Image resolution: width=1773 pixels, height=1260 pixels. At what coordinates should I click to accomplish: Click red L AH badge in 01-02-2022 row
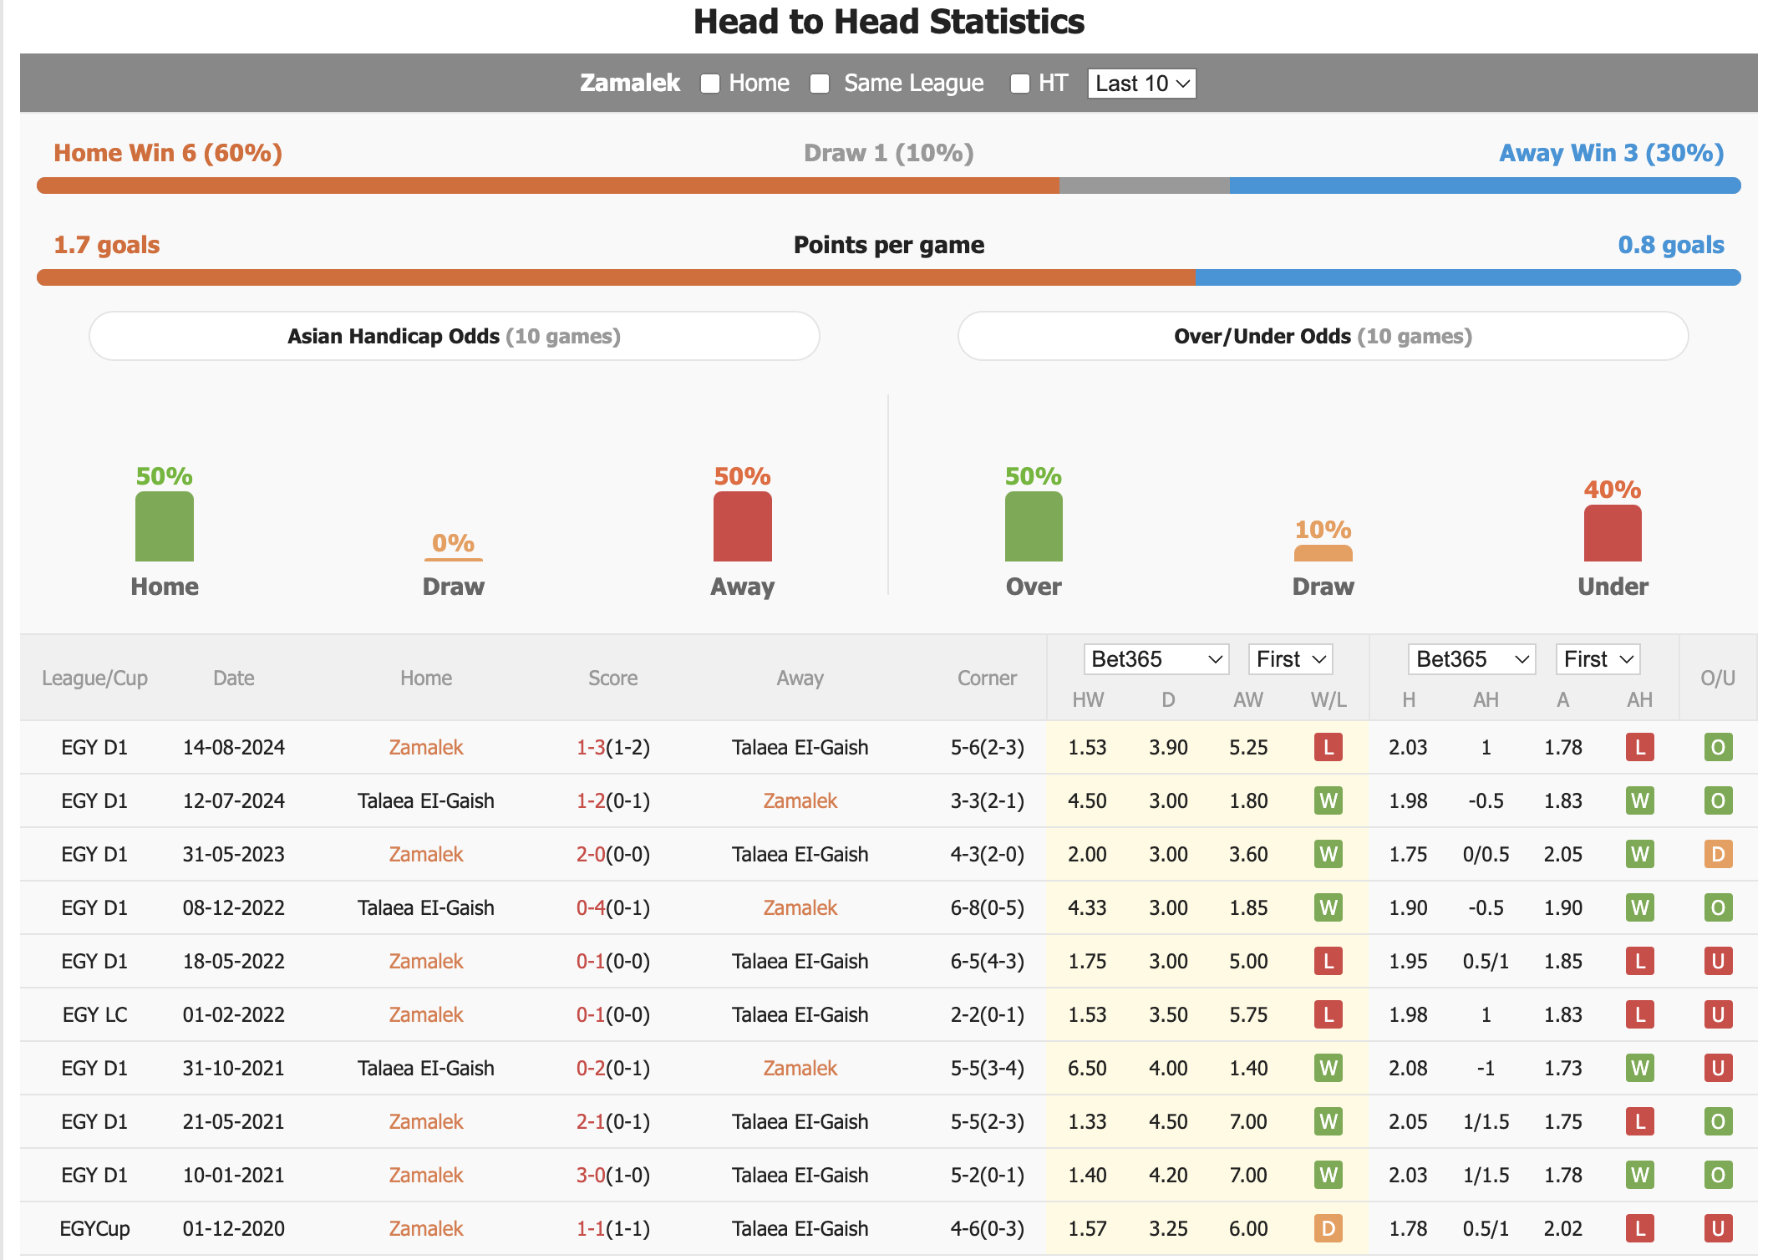(x=1640, y=1014)
